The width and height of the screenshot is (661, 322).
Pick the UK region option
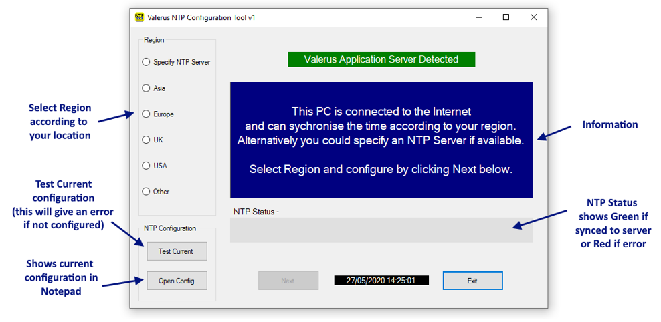click(x=147, y=140)
